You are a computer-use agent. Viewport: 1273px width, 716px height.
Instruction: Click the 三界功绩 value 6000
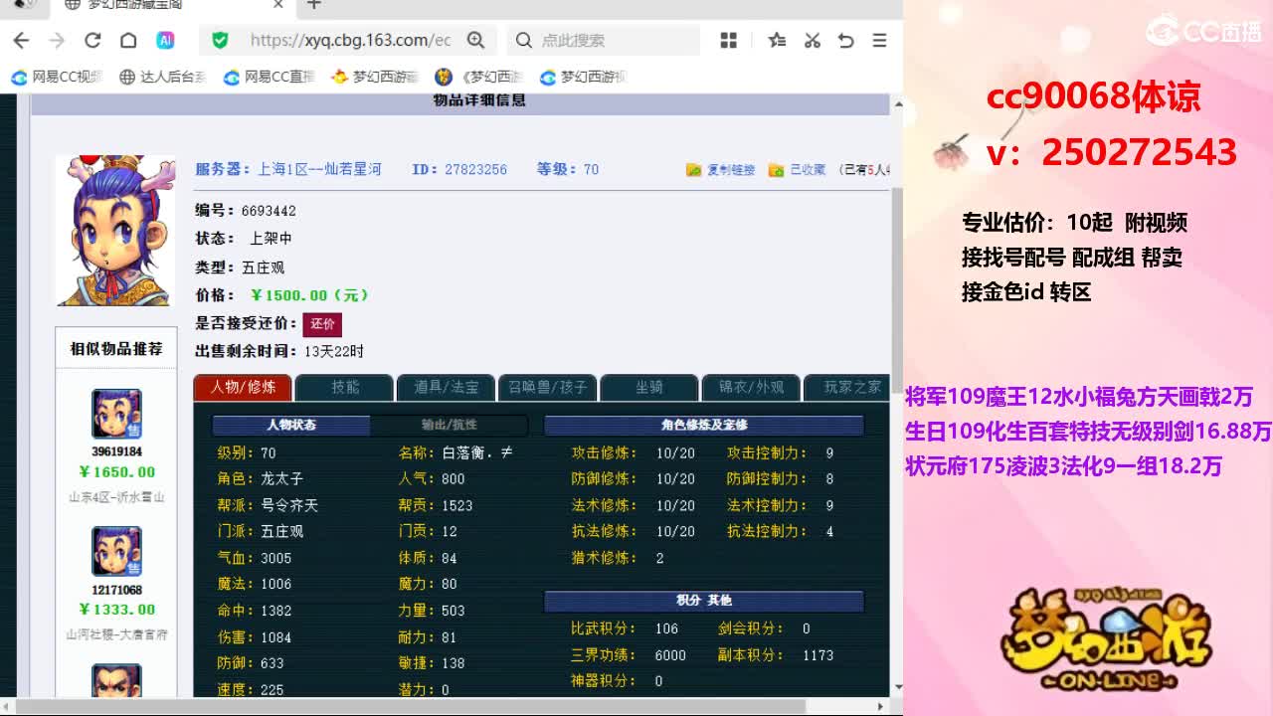(670, 655)
